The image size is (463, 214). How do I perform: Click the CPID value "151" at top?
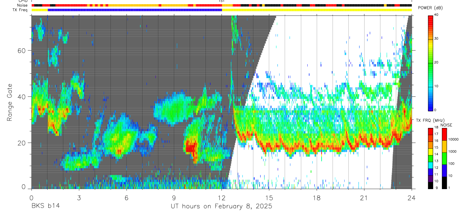(222, 2)
